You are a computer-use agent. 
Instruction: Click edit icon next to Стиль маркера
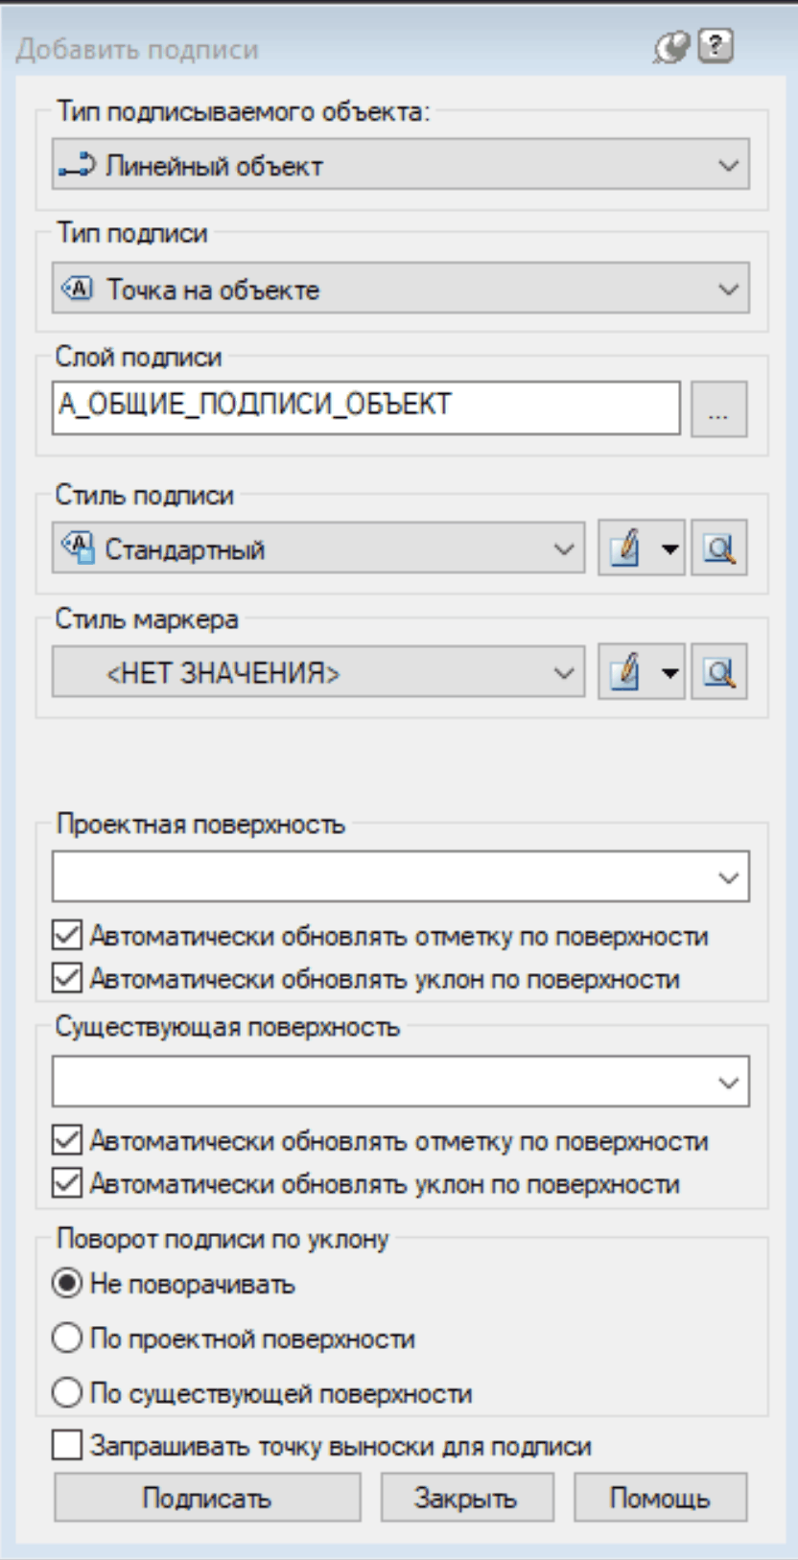[624, 672]
